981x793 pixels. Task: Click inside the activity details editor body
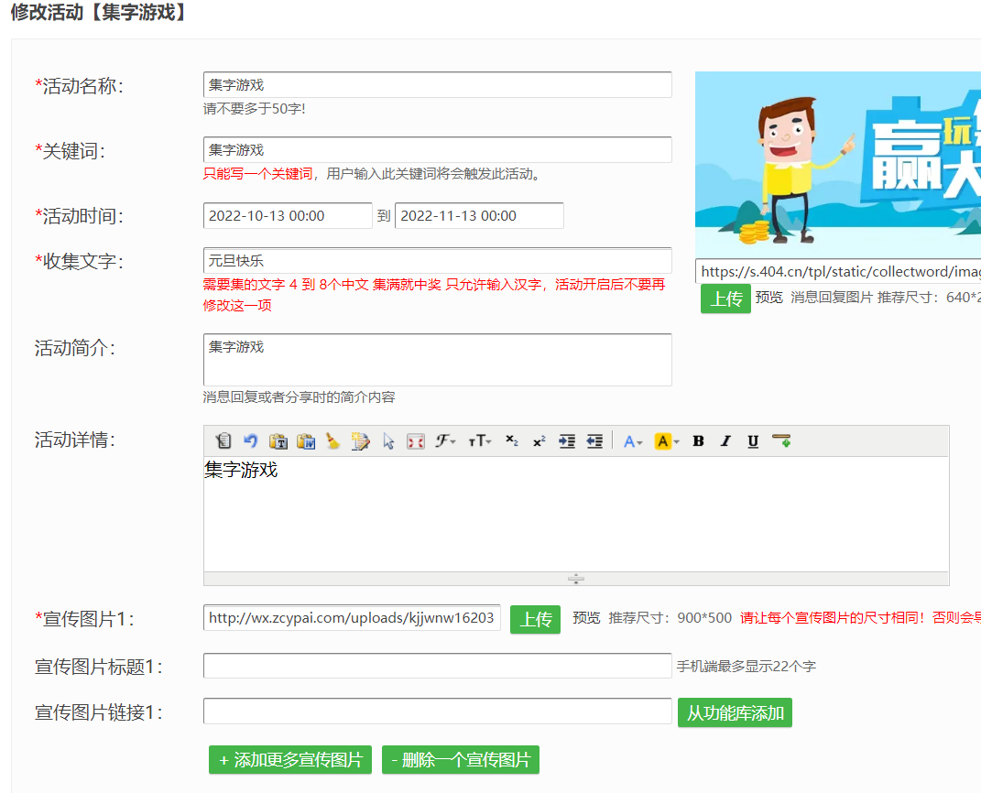pyautogui.click(x=575, y=514)
